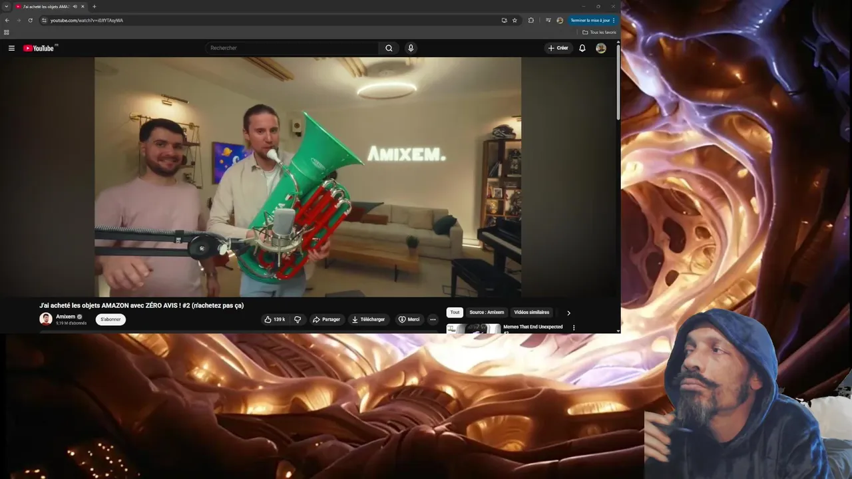Start voice search with the microphone icon
Viewport: 852px width, 479px height.
tap(411, 48)
